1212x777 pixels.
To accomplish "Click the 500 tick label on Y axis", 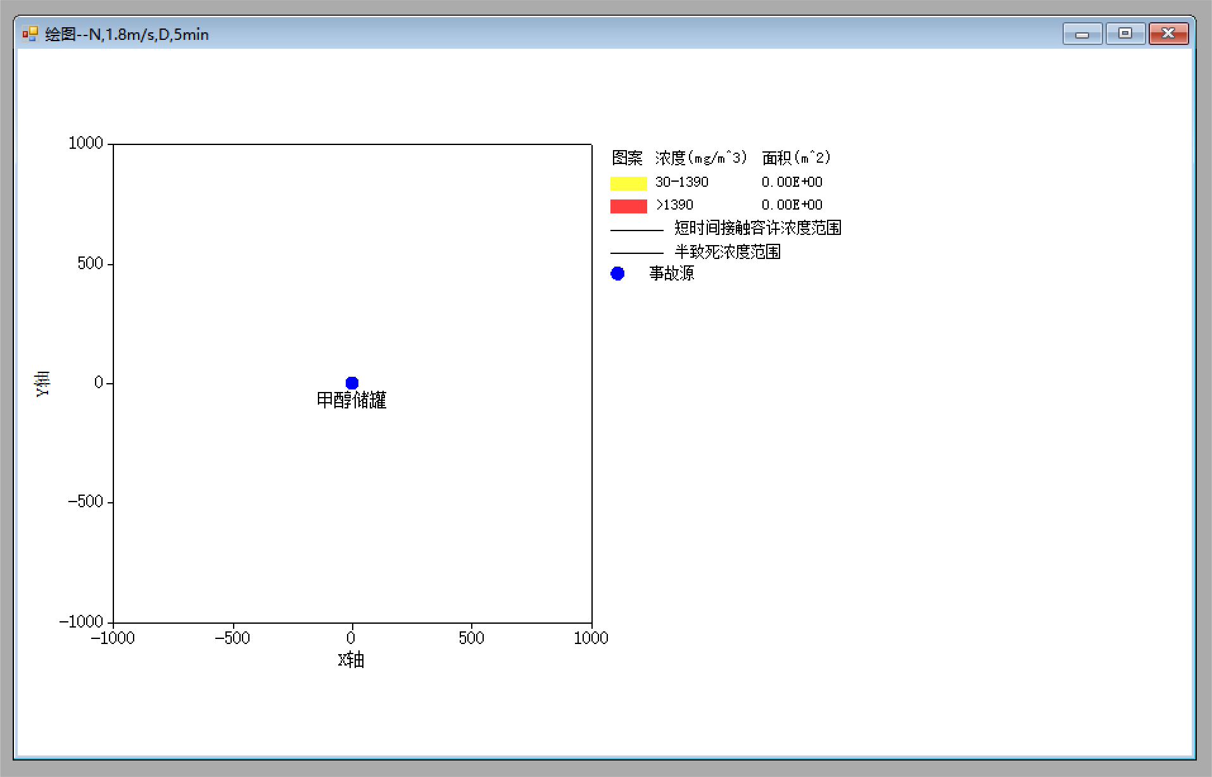I will (x=91, y=263).
